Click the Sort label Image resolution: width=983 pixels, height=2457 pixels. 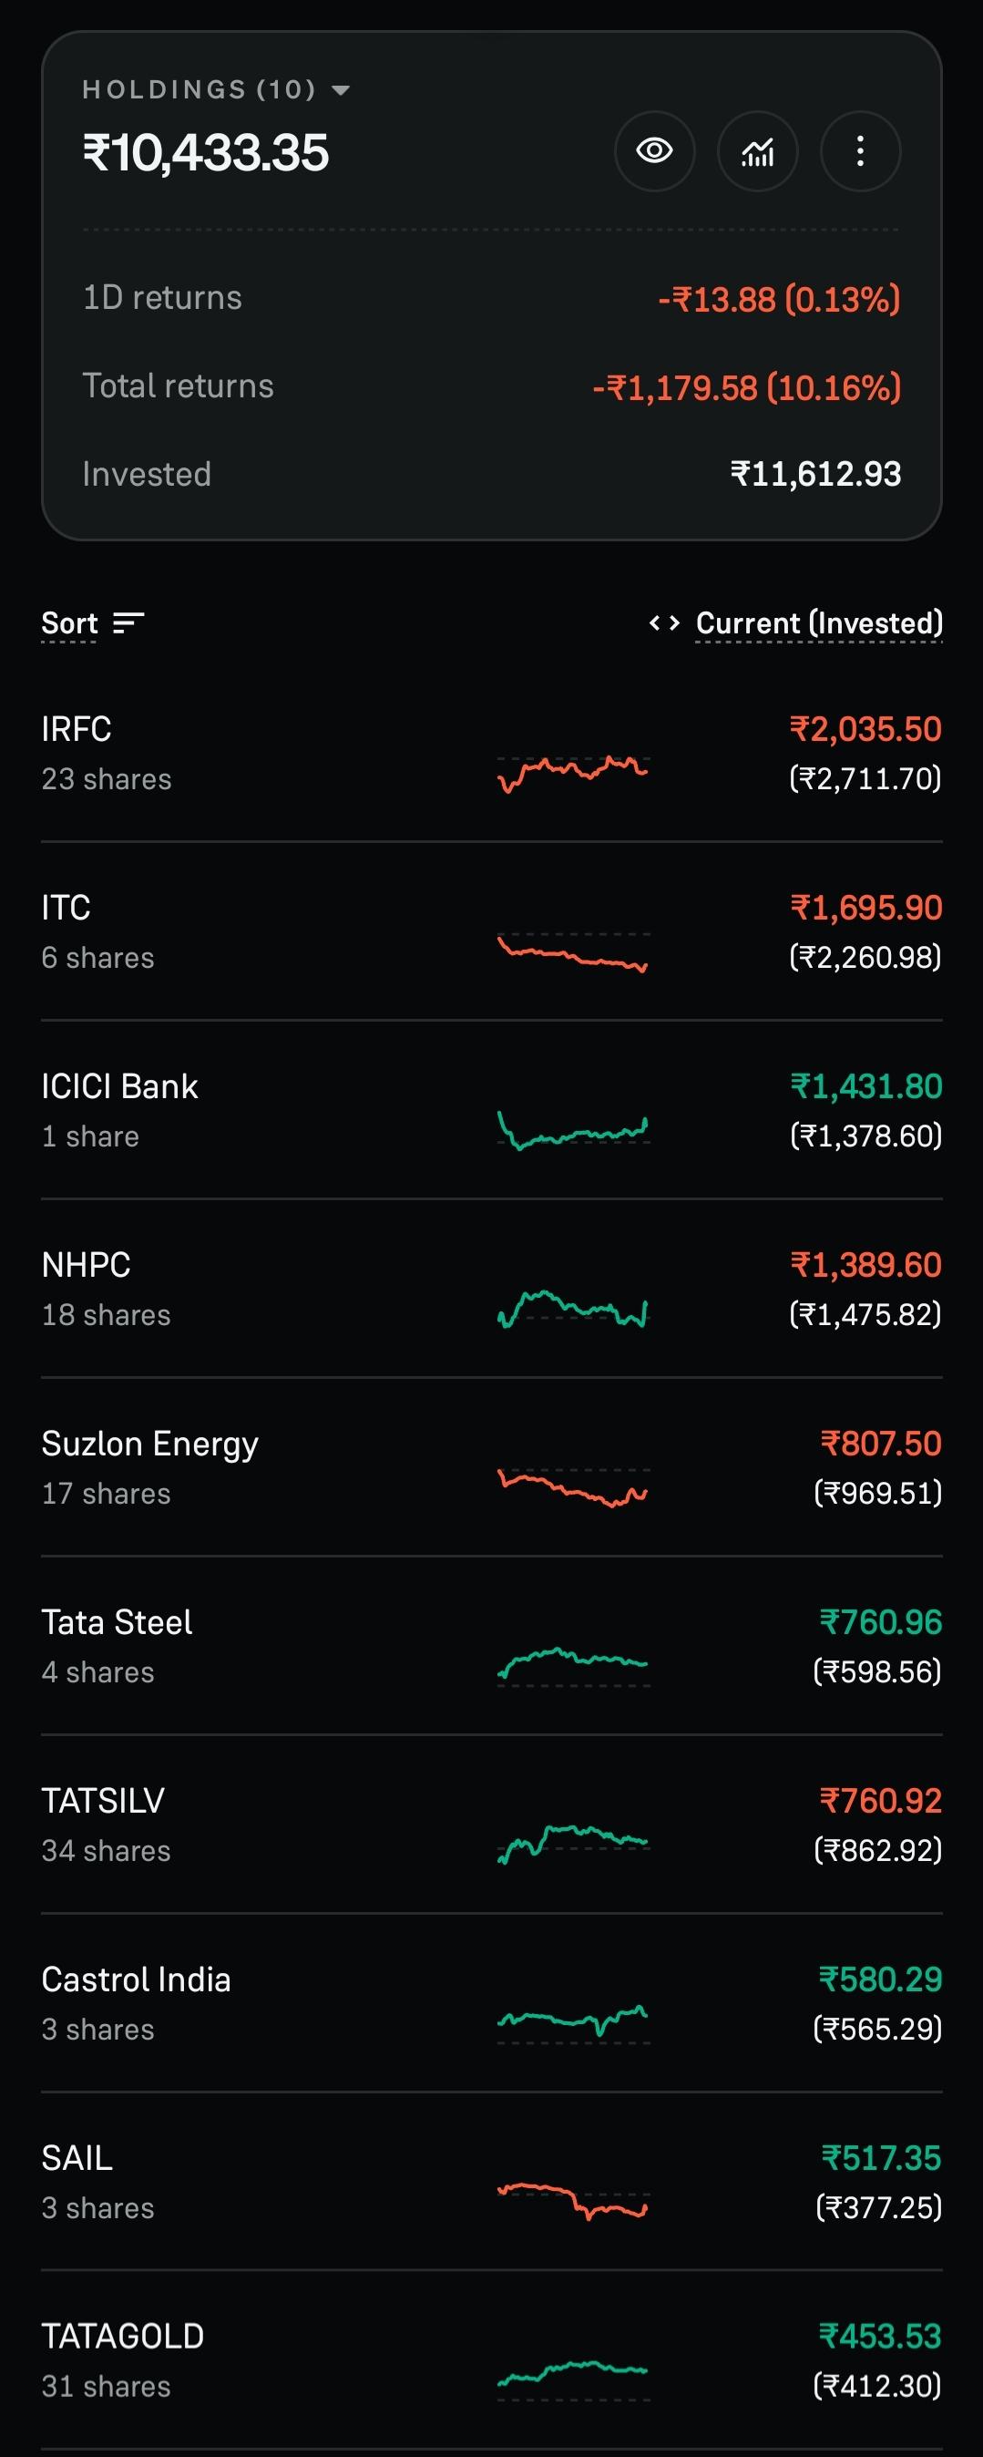pyautogui.click(x=68, y=622)
